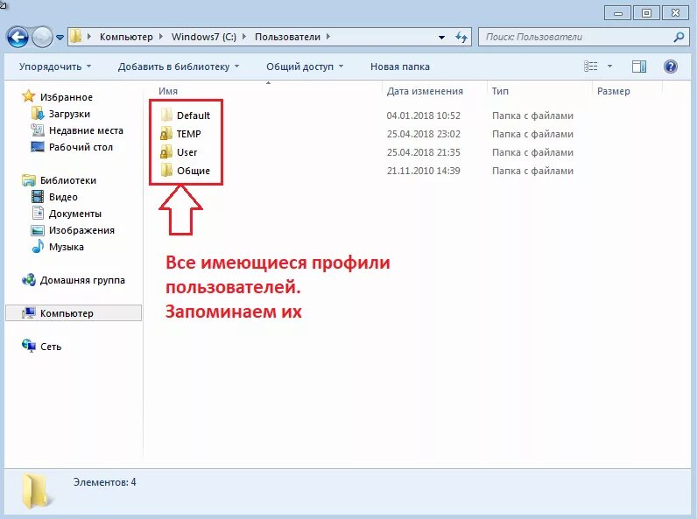Select the Windows7 (C:) breadcrumb segment
Viewport: 697px width, 519px height.
[x=204, y=37]
